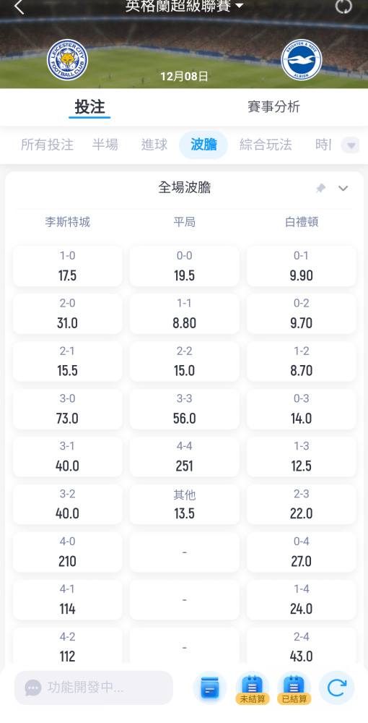The height and width of the screenshot is (723, 368).
Task: Click the circular reload icon at bottom
Action: [x=337, y=688]
